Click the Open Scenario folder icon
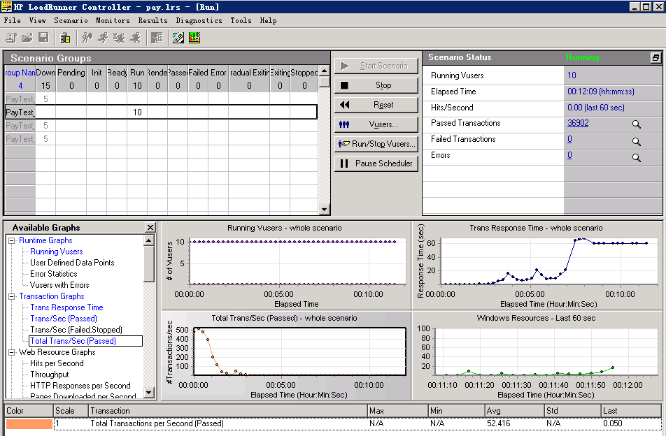 [27, 38]
